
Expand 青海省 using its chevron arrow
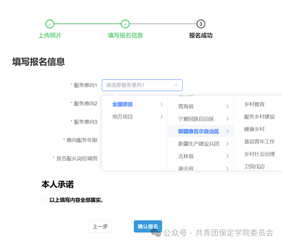[227, 106]
